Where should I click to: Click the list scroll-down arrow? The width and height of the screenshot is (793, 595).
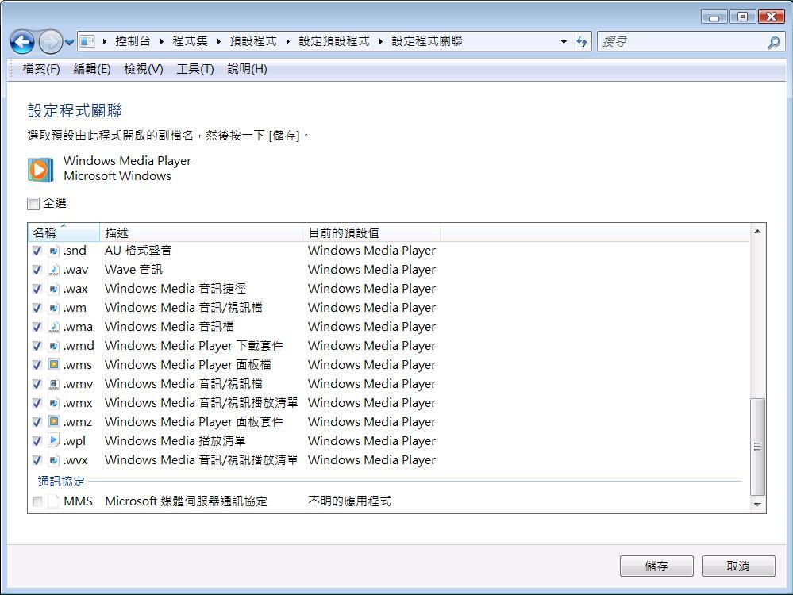(757, 505)
